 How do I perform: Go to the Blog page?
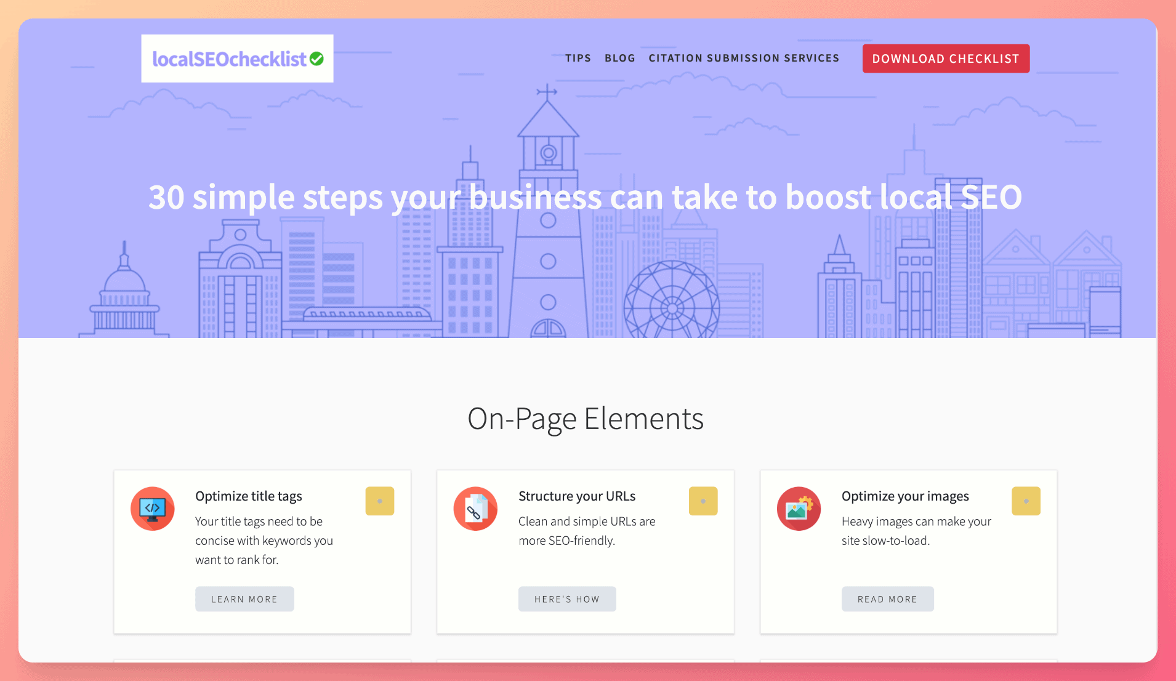click(619, 58)
